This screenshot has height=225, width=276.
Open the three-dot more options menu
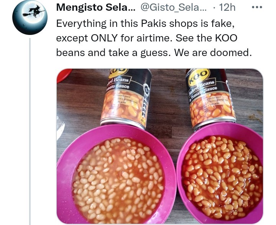[257, 7]
